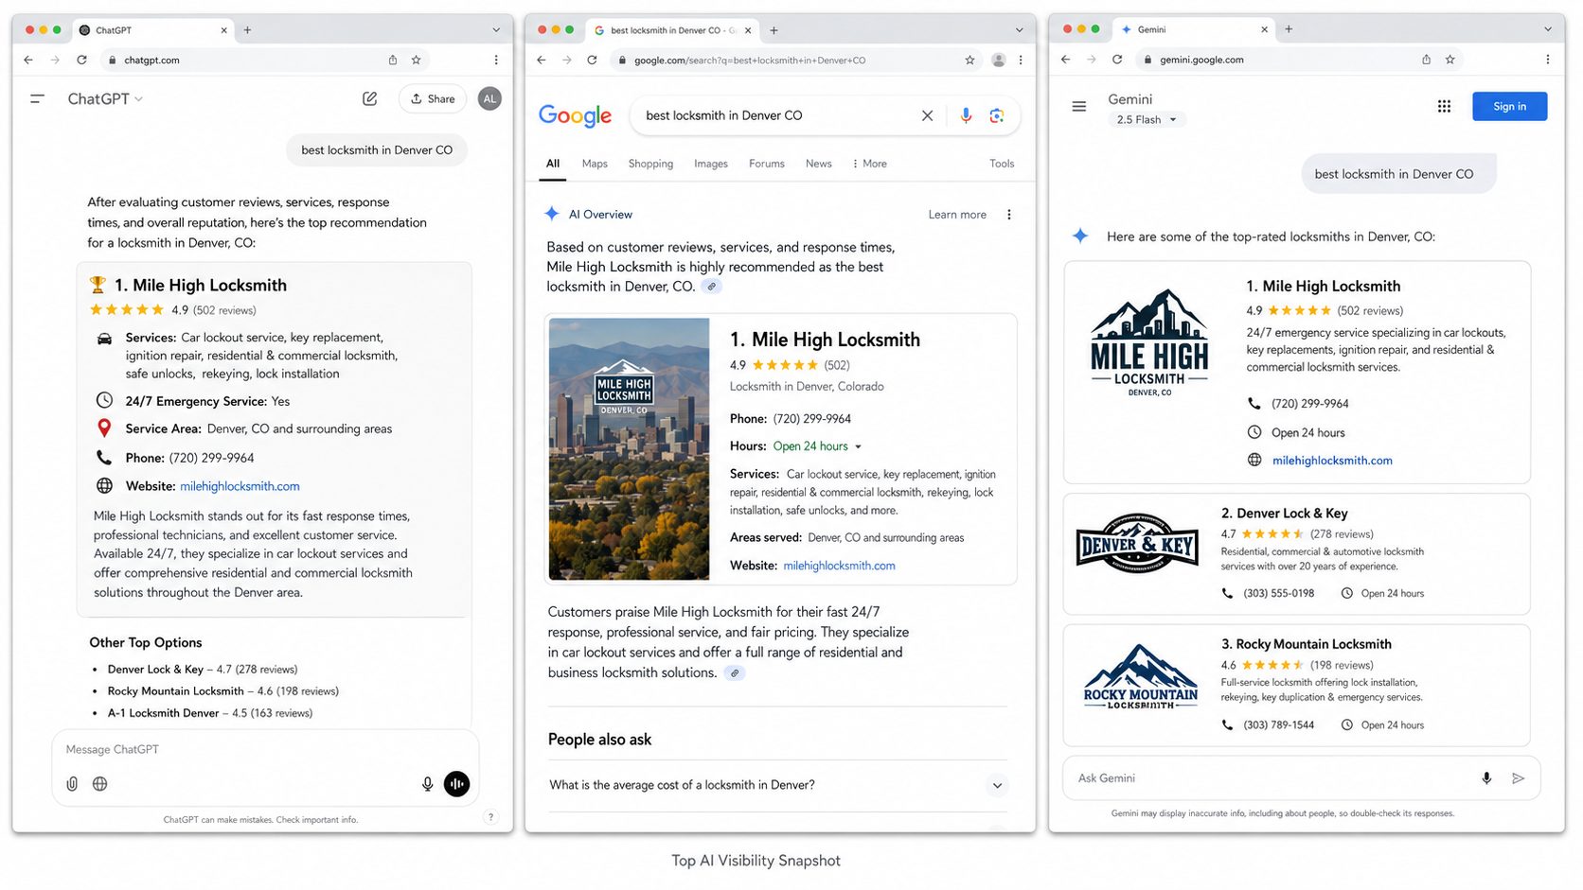Screen dimensions: 1583x890
Task: Click the Rocky Mountain Locksmith logo
Action: point(1141,678)
